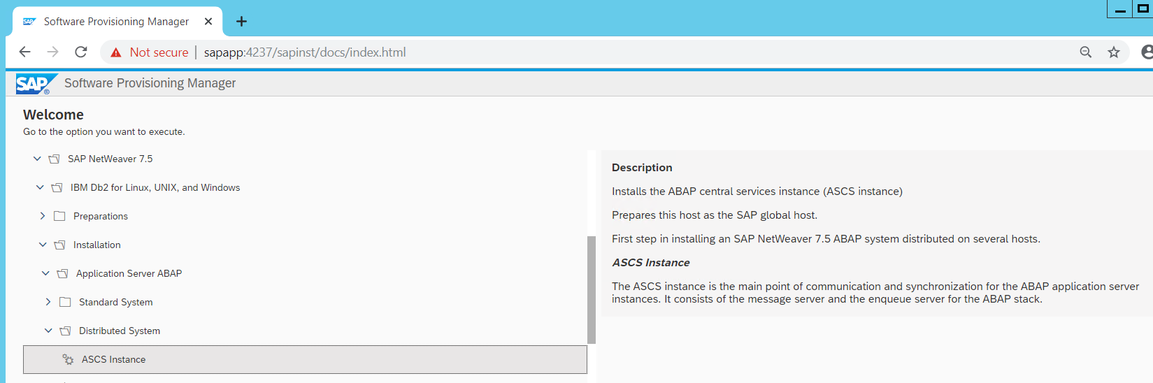Viewport: 1153px width, 383px height.
Task: Click the gear icon beside ASCS Instance
Action: pos(68,359)
